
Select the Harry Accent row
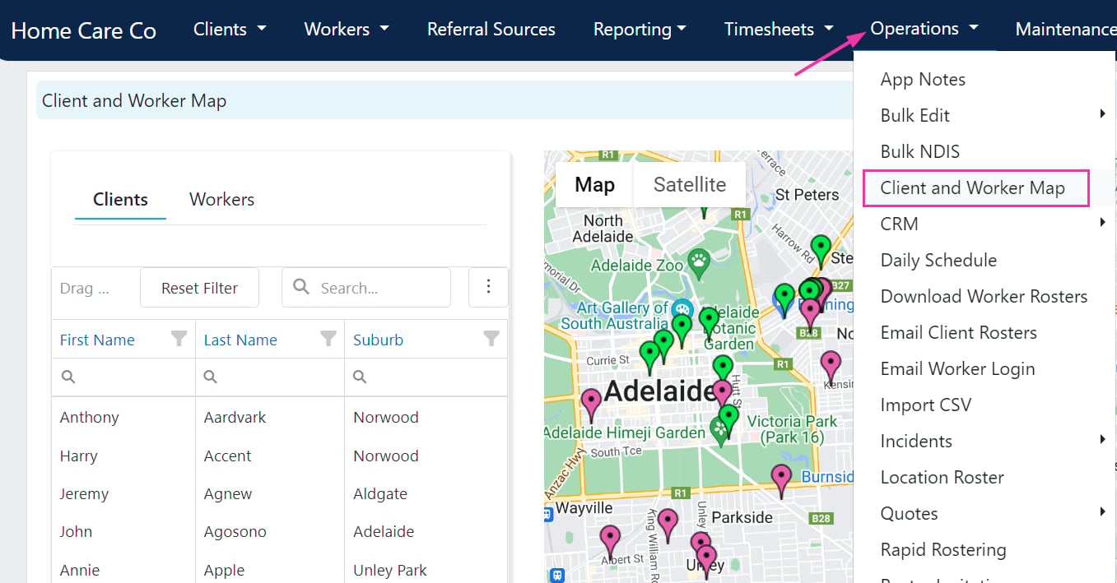pos(279,456)
